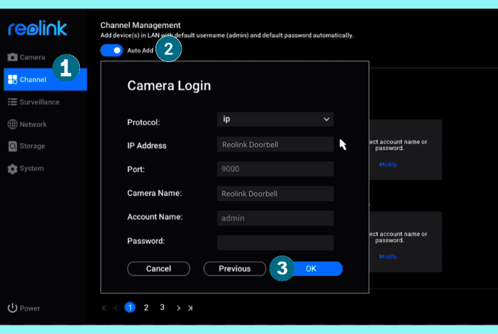Toggle the Auto Add switch
The height and width of the screenshot is (334, 498).
[112, 50]
